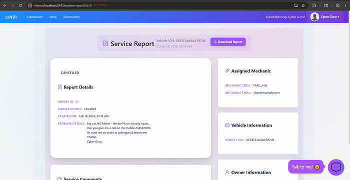Click the CREATED ON date value
Image resolution: width=350 pixels, height=180 pixels.
[x=94, y=116]
